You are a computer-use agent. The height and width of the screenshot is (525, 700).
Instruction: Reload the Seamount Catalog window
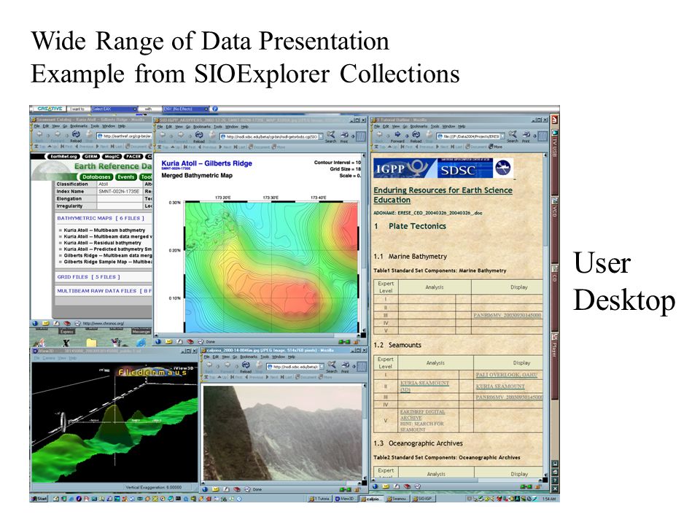pos(76,136)
